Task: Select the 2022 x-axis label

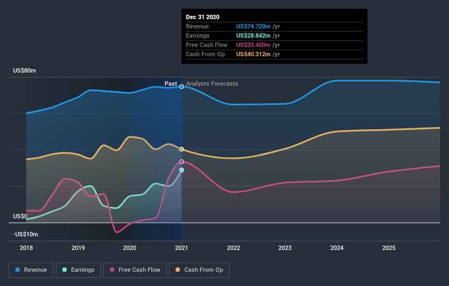Action: click(x=234, y=248)
